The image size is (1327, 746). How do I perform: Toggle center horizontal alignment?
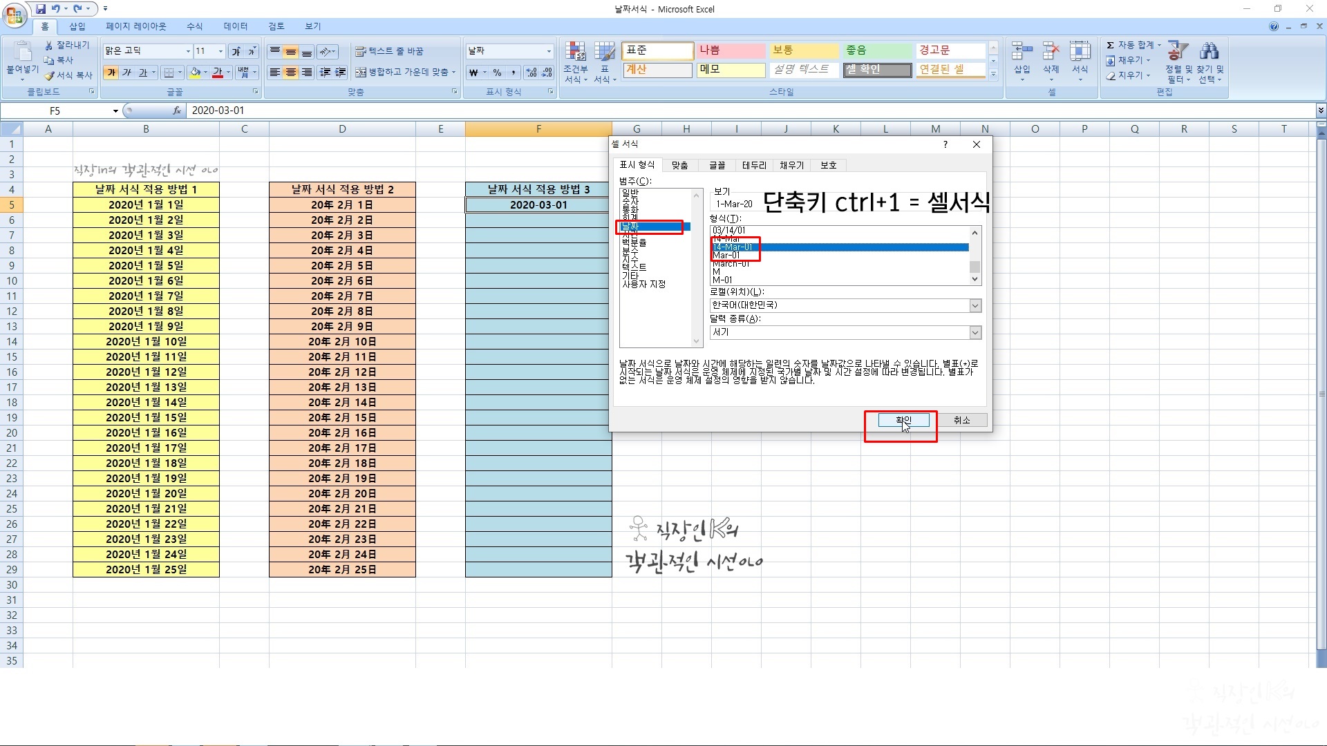click(291, 73)
